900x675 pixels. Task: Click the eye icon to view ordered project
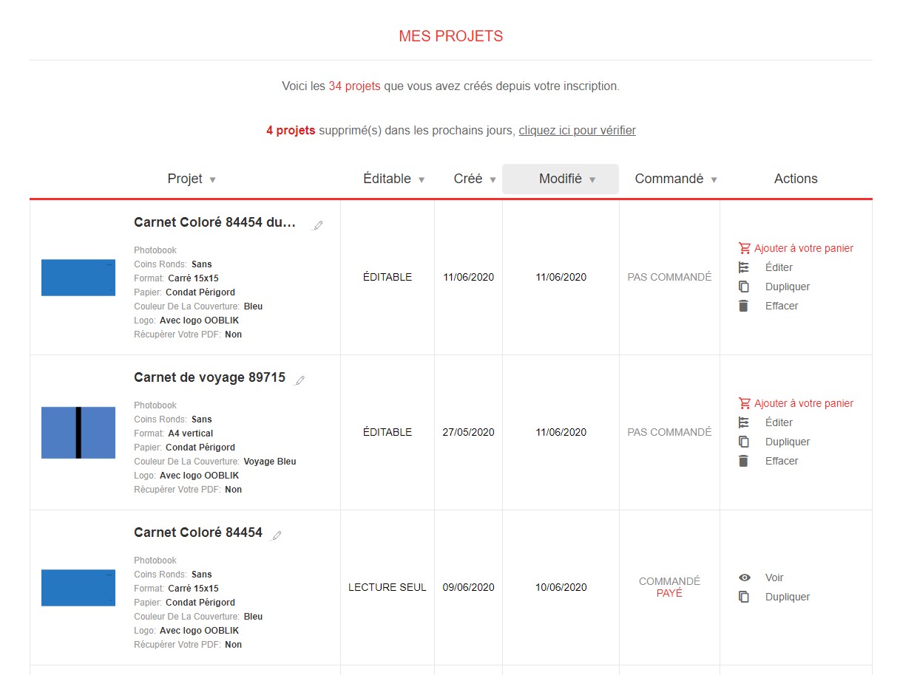tap(744, 578)
